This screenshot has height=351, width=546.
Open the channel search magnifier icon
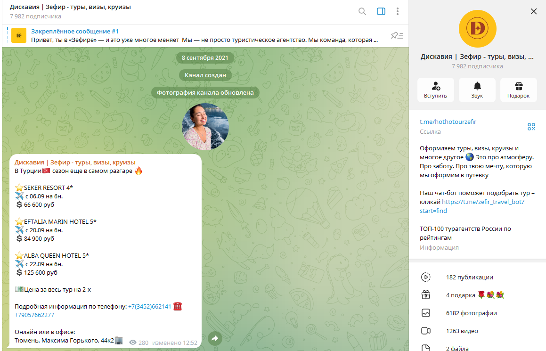[x=362, y=11]
